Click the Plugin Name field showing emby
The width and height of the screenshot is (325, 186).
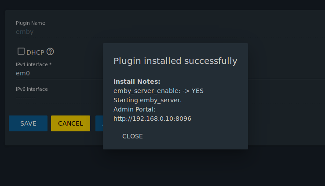pyautogui.click(x=59, y=32)
